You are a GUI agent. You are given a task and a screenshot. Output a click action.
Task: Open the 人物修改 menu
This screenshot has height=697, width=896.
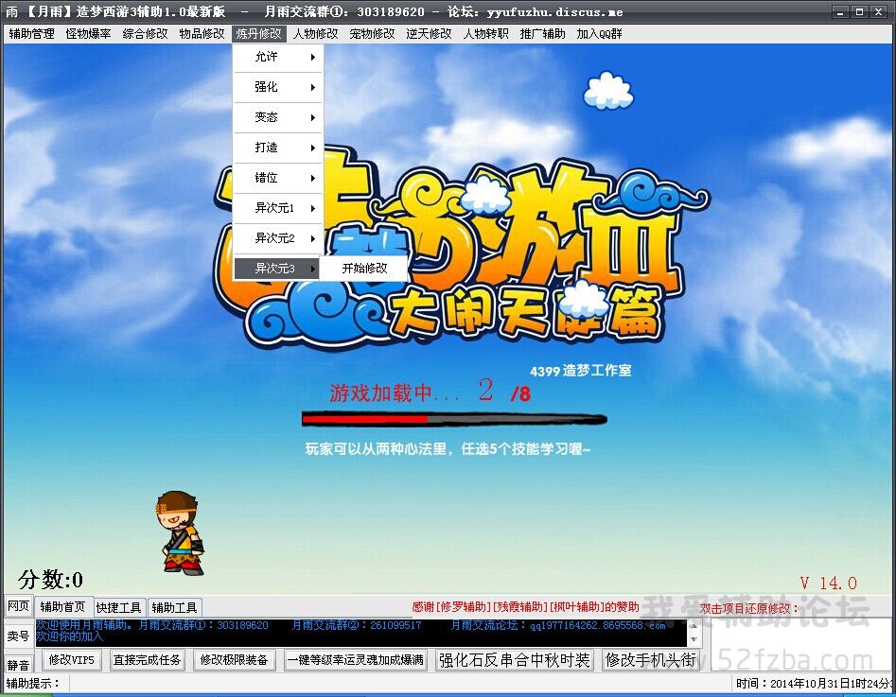tap(315, 34)
